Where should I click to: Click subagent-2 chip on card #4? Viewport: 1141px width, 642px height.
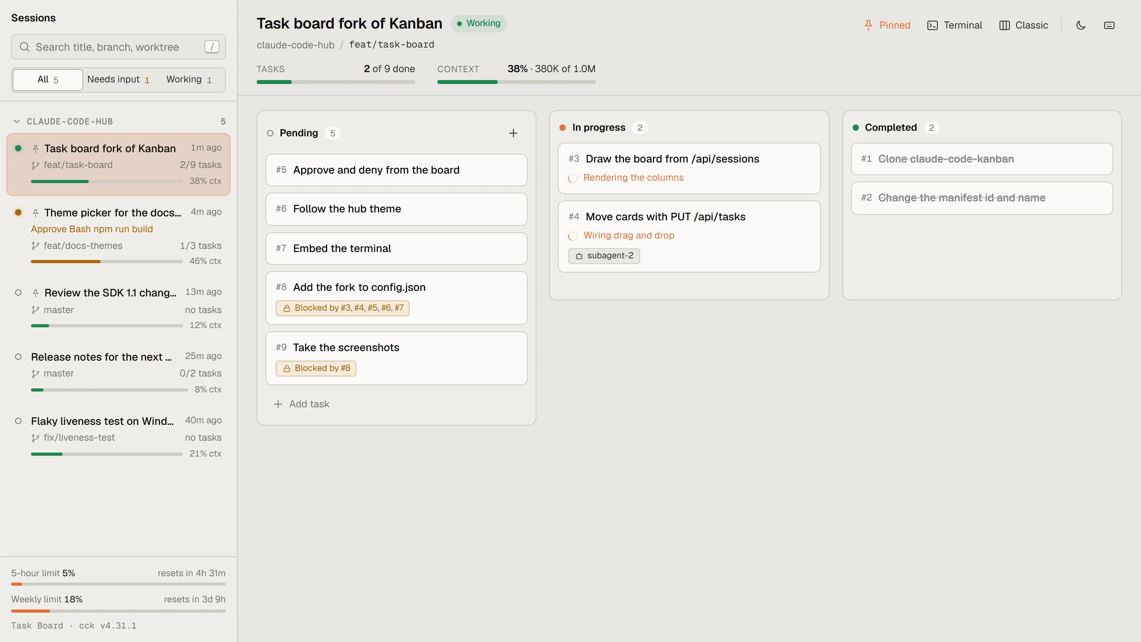[x=604, y=256]
